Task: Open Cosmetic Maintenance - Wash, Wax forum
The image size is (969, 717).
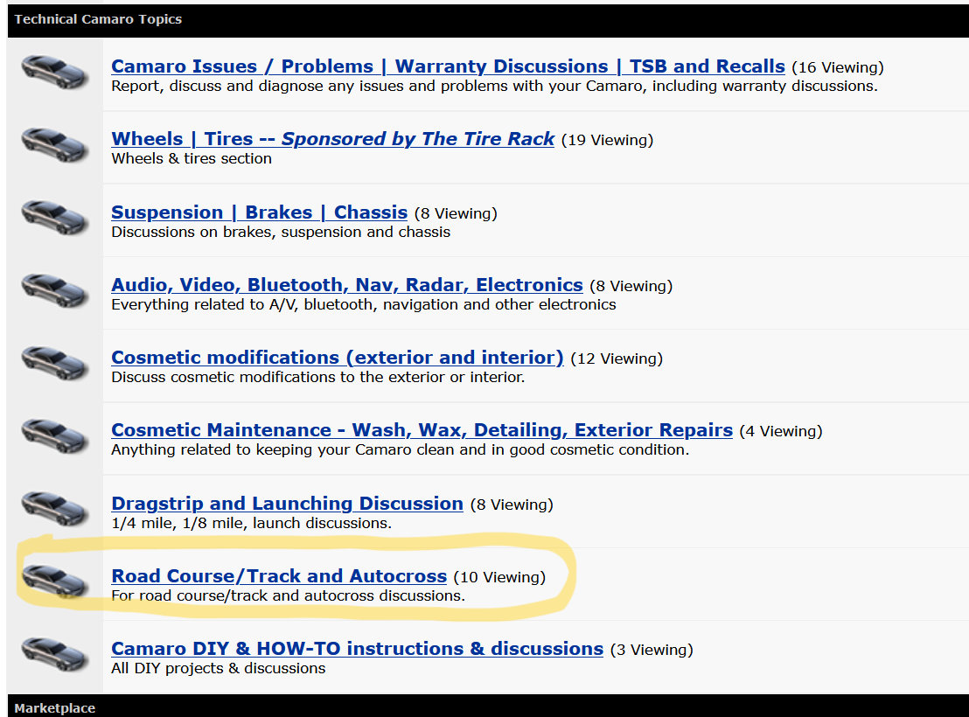Action: [x=422, y=430]
